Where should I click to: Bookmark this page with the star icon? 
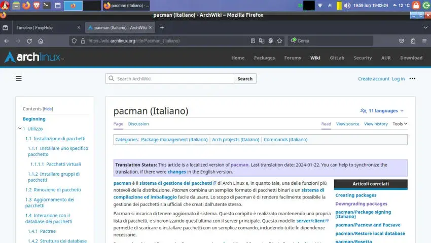click(x=279, y=41)
